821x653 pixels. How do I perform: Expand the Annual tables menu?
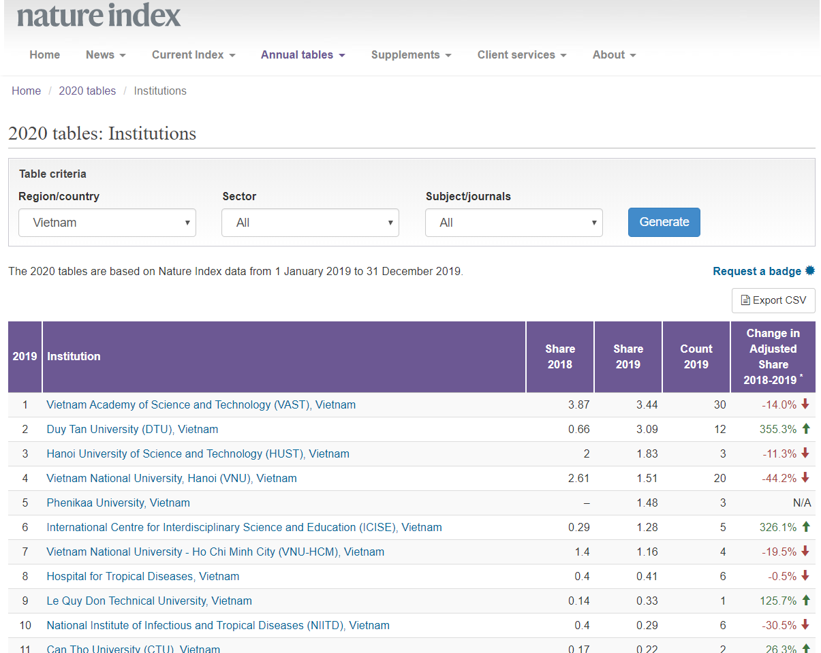tap(303, 55)
